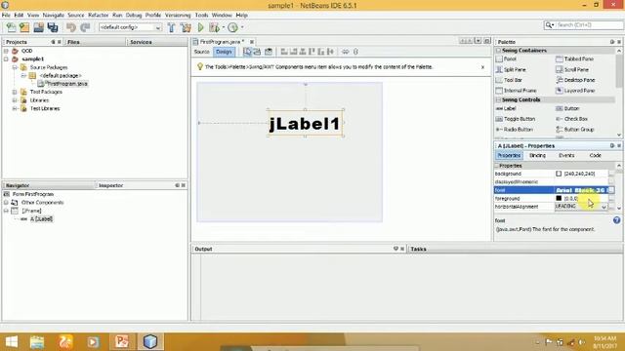Open the Versioning menu
This screenshot has width=625, height=351.
coord(178,16)
